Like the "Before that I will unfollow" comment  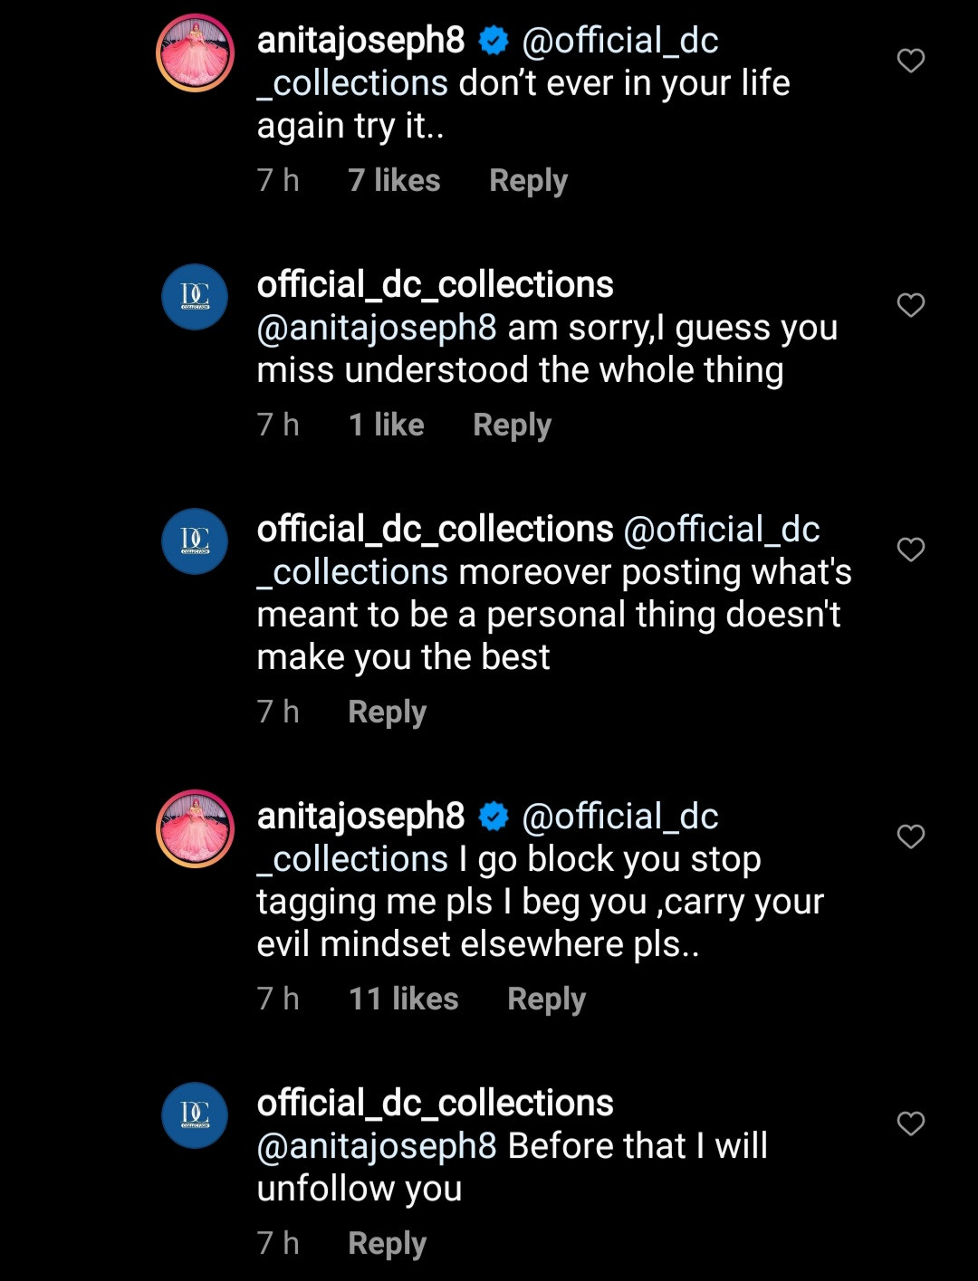pyautogui.click(x=910, y=1123)
